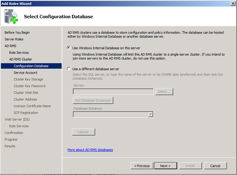
Task: Go to Service Account step
Action: 26,73
